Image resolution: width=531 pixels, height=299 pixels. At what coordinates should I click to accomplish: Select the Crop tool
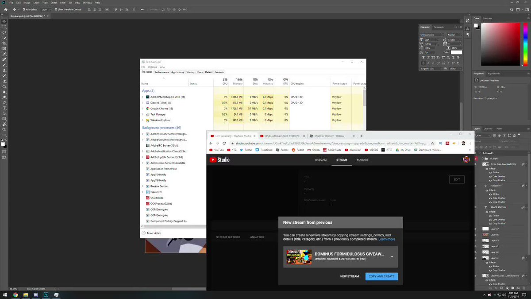(4, 43)
